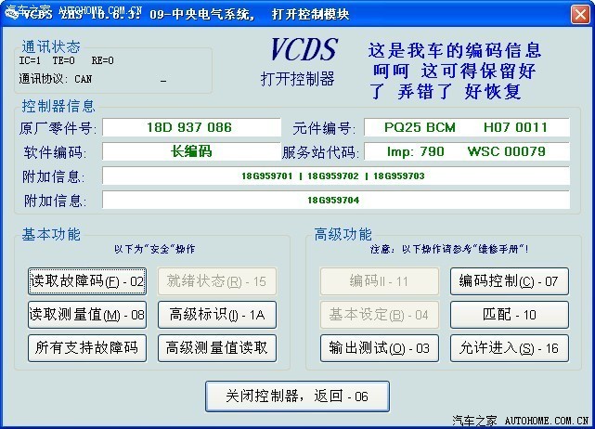Viewport: 595px width, 429px height.
Task: Click 允许进入 - 16 security access
Action: 510,348
